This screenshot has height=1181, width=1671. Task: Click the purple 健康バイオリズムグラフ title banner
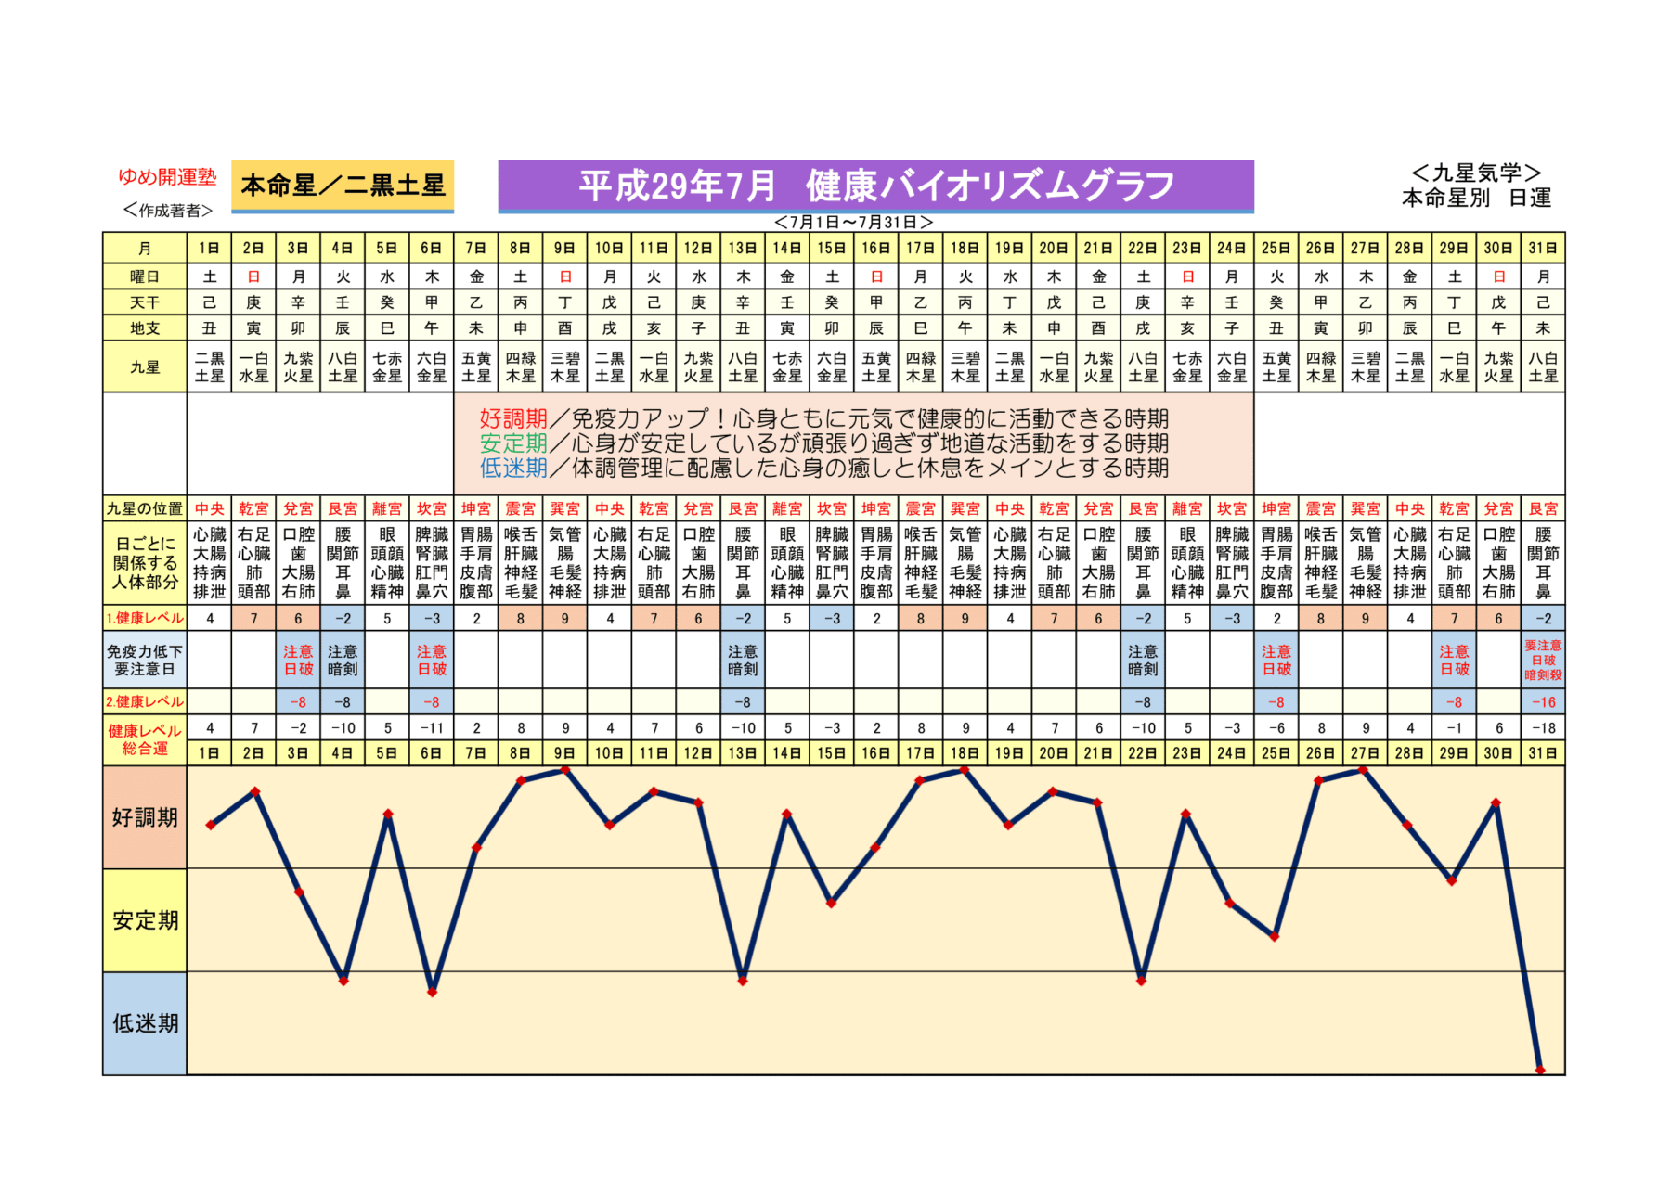point(875,186)
